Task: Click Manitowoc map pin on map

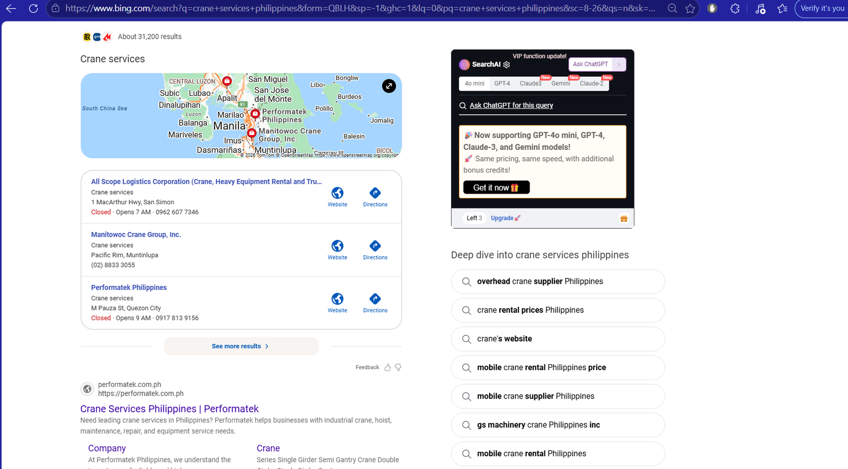Action: [252, 133]
